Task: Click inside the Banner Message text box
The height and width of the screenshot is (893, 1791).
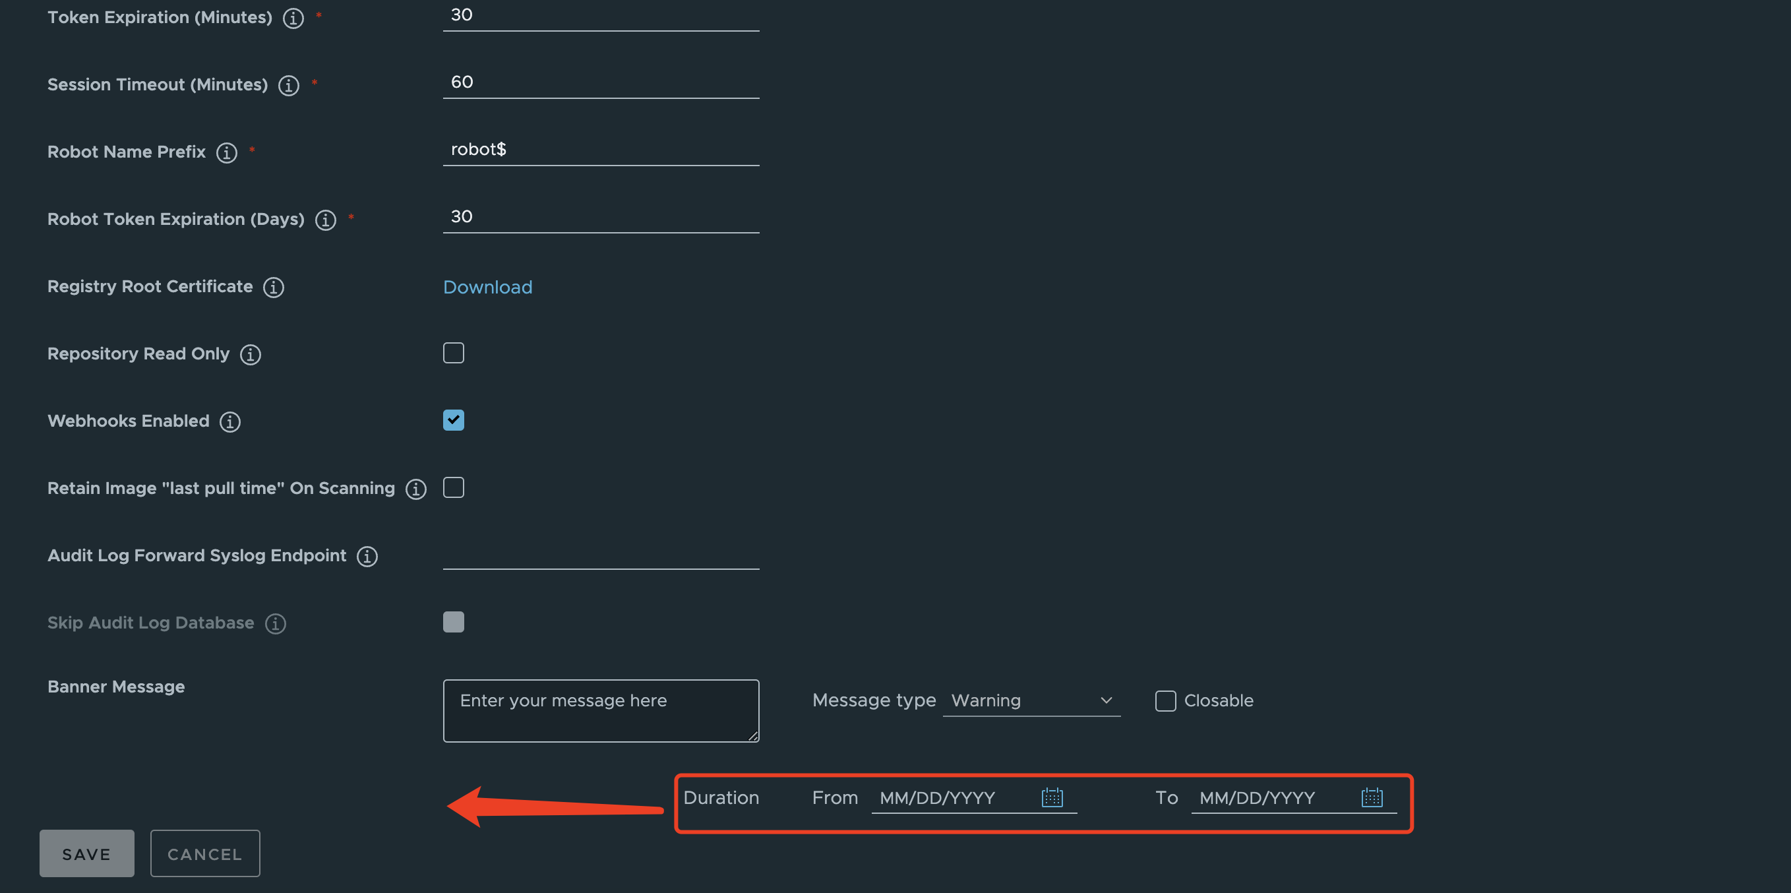Action: [x=601, y=710]
